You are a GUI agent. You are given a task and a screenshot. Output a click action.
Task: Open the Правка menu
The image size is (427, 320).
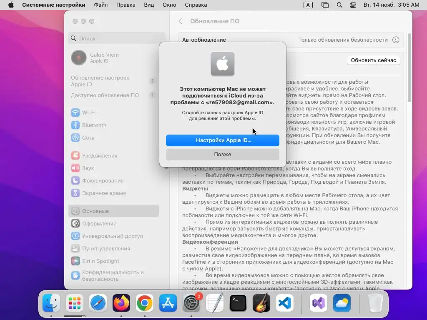[x=126, y=5]
